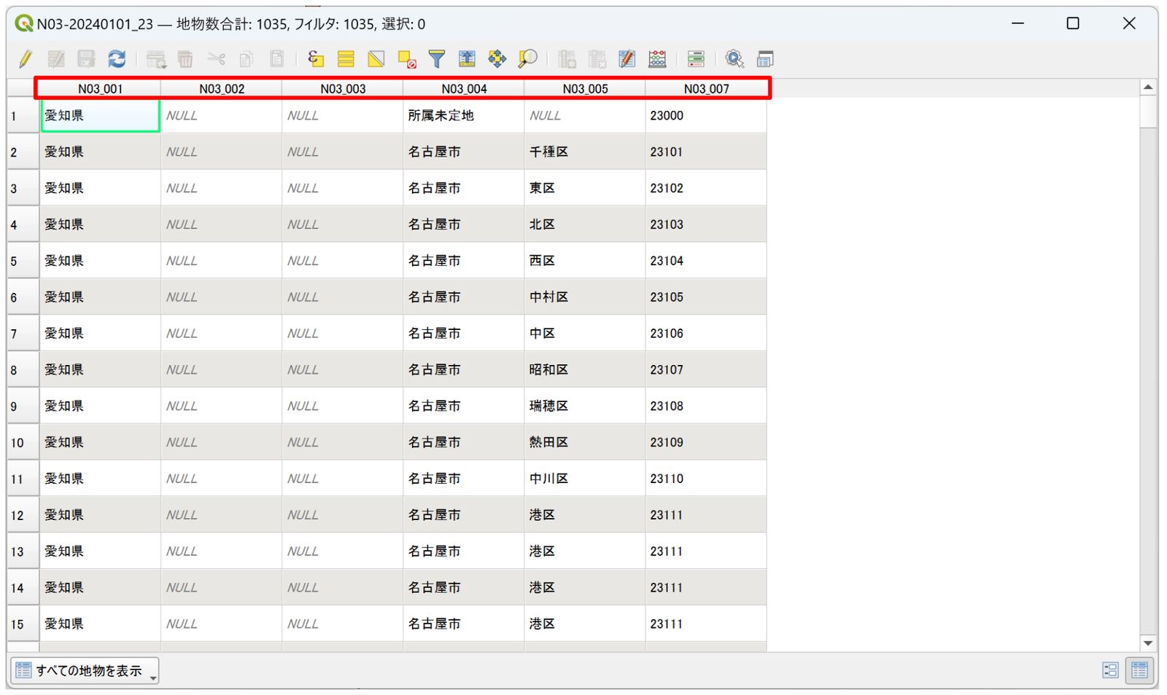Dock the attribute table window
Image resolution: width=1167 pixels, height=695 pixels.
765,59
